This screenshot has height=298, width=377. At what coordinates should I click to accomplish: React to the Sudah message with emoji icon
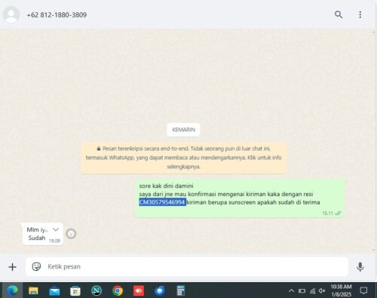pyautogui.click(x=71, y=234)
